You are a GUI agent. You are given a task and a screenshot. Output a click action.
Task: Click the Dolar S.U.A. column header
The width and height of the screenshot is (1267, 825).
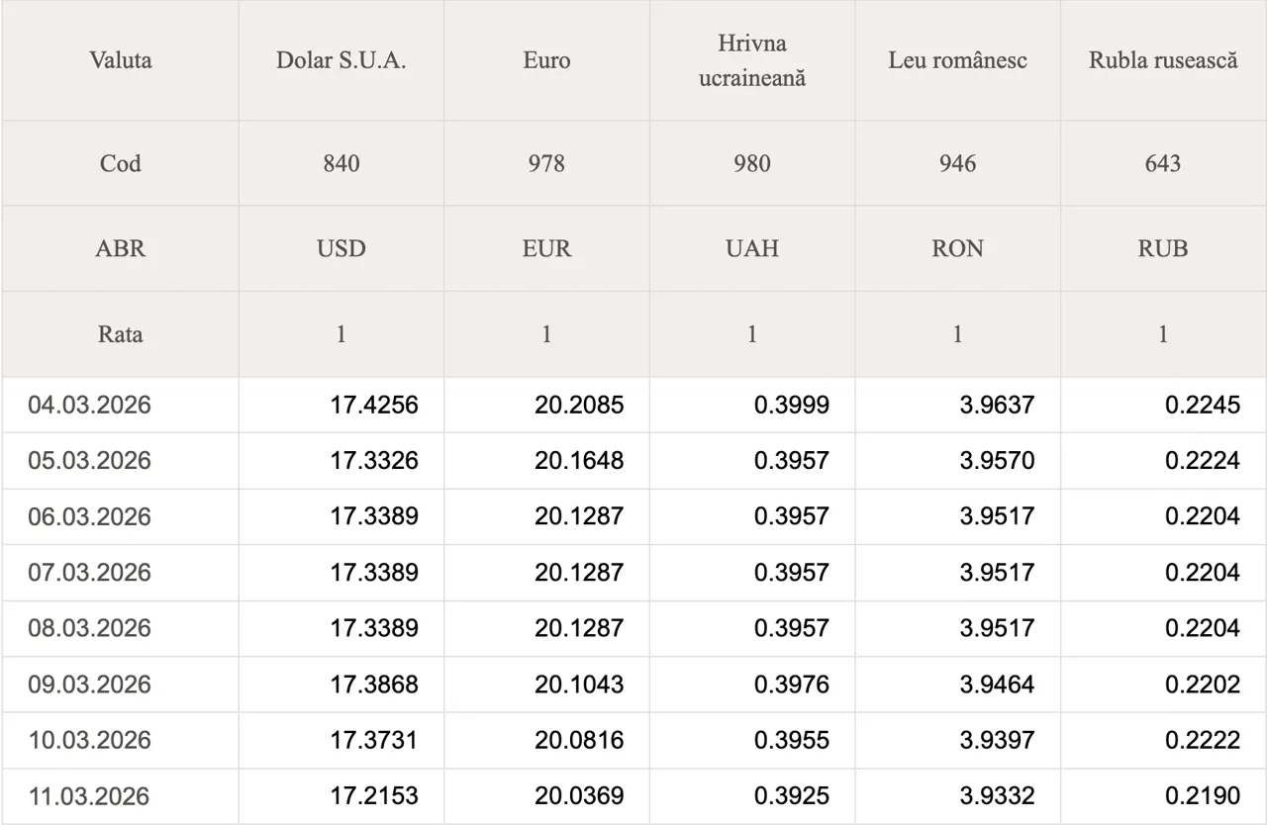click(x=341, y=60)
